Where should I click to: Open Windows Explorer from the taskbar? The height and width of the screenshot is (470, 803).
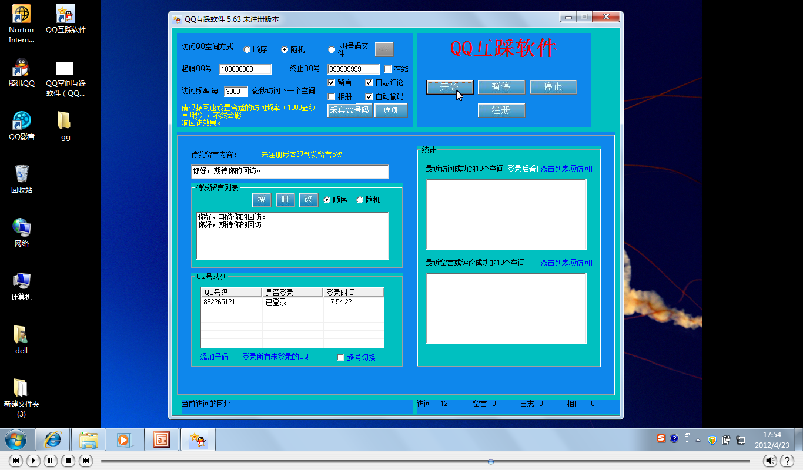(89, 439)
